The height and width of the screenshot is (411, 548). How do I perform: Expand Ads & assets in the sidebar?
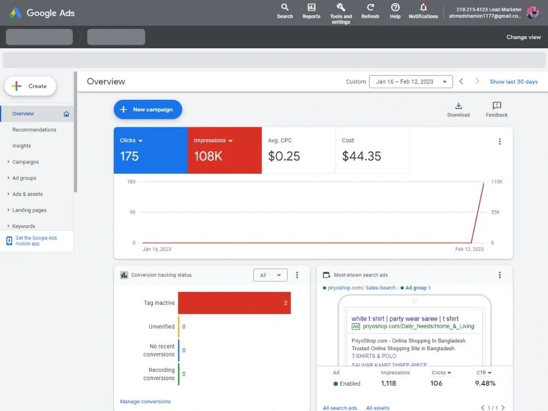click(x=8, y=194)
